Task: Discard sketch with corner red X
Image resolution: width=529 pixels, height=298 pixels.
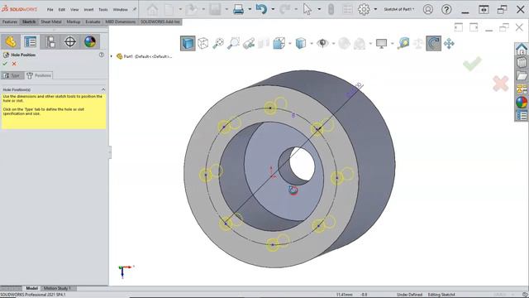Action: 500,84
